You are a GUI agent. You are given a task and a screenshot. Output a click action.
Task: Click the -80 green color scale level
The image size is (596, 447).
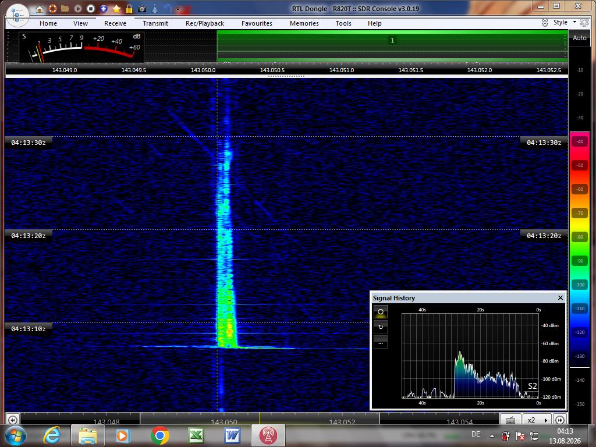(580, 237)
